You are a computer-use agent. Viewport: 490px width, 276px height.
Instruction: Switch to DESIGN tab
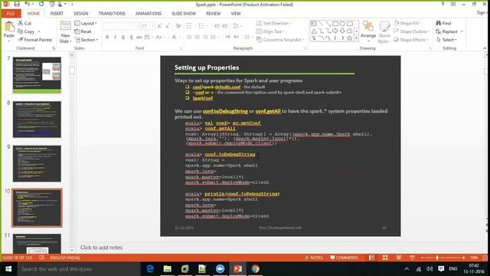tap(81, 14)
